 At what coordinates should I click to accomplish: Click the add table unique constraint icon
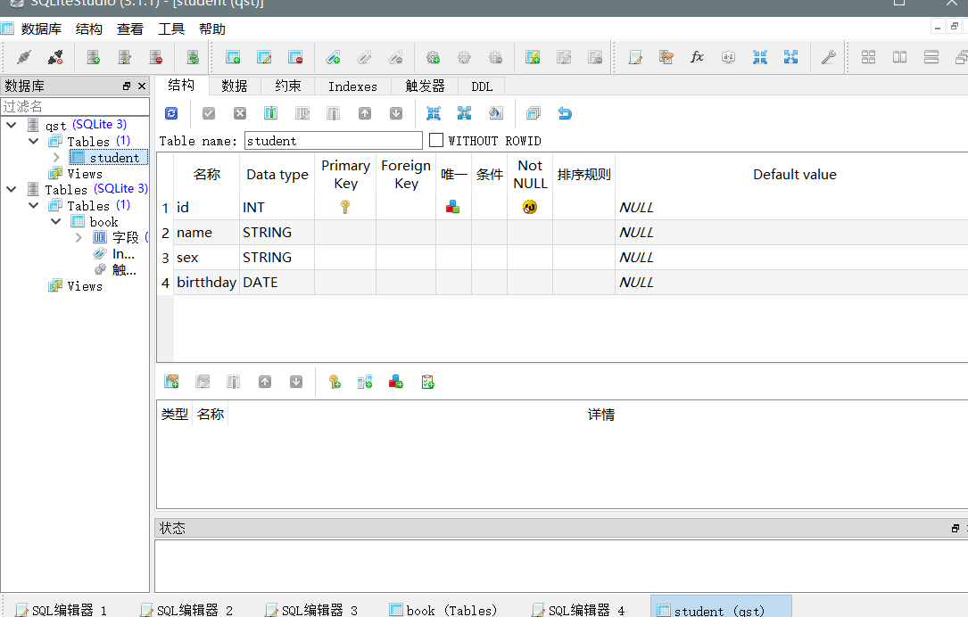point(396,383)
